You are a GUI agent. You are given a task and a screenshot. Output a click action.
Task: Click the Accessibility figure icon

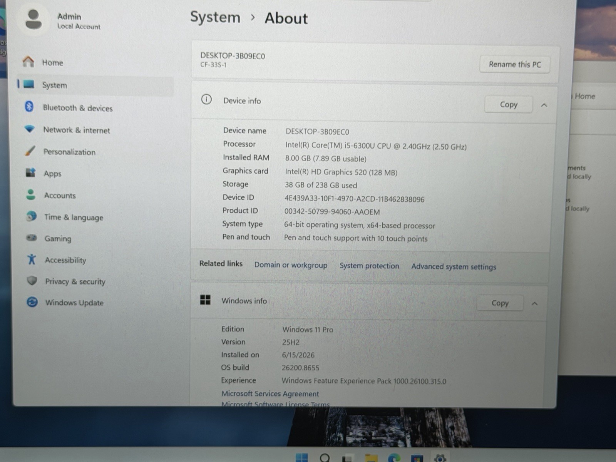coord(32,259)
